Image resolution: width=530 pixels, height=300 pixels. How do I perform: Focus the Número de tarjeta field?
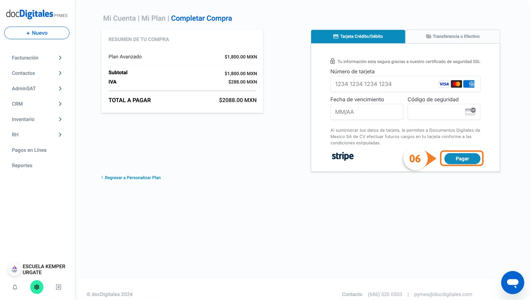point(384,84)
